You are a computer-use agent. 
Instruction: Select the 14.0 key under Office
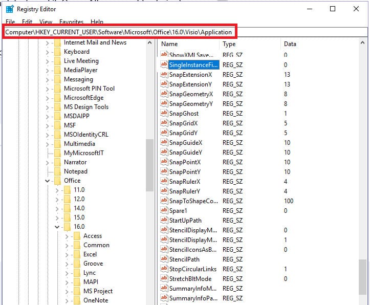coord(79,208)
